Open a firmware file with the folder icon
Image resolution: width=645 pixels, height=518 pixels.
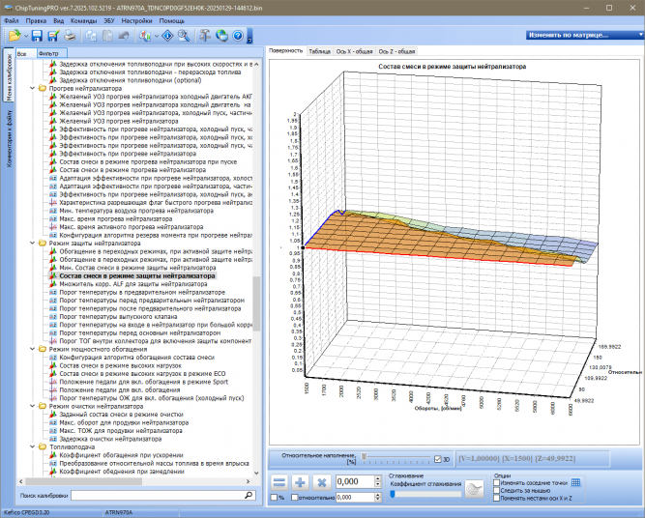pyautogui.click(x=15, y=36)
